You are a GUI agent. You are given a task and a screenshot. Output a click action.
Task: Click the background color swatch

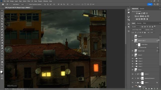tap(3, 73)
